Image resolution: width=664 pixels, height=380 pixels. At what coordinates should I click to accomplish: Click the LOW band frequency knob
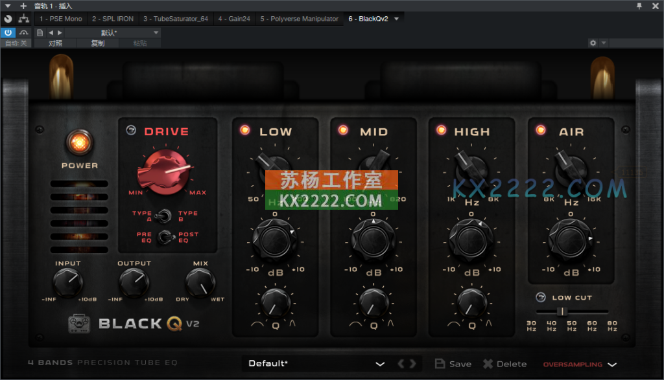click(274, 168)
